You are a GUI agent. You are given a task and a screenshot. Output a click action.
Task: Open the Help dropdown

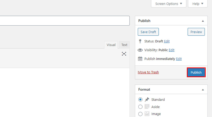coord(198,4)
